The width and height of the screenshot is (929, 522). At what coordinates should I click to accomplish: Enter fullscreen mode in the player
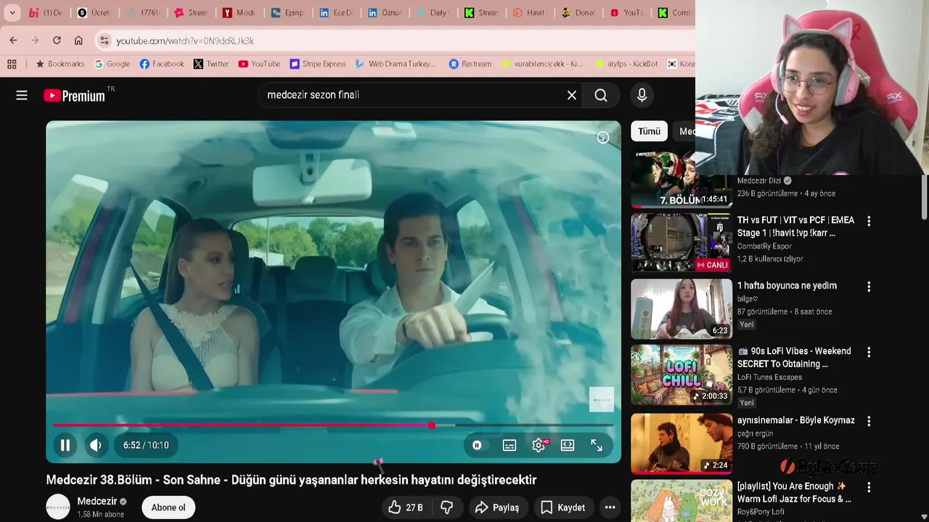tap(597, 445)
